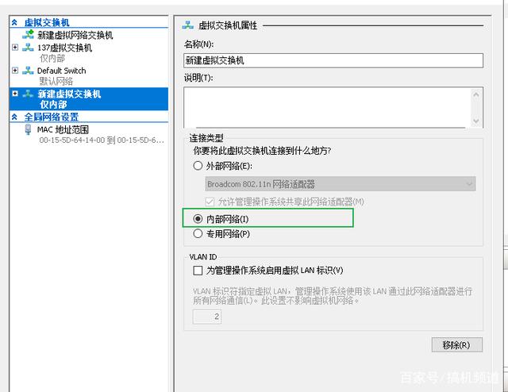Select the MAC 地址范围 tree item
Screen dimensions: 508x392
point(63,129)
